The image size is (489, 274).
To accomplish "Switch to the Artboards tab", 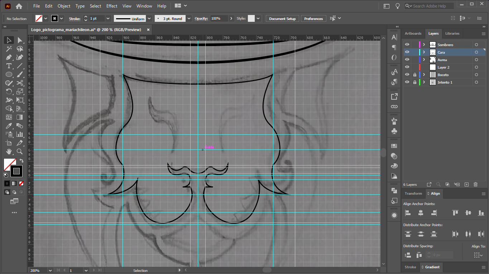I will (x=413, y=34).
